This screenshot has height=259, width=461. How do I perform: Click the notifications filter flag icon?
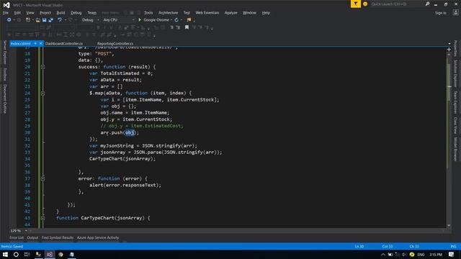(355, 4)
